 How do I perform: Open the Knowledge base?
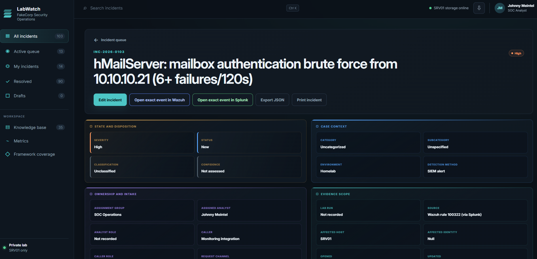click(x=34, y=127)
